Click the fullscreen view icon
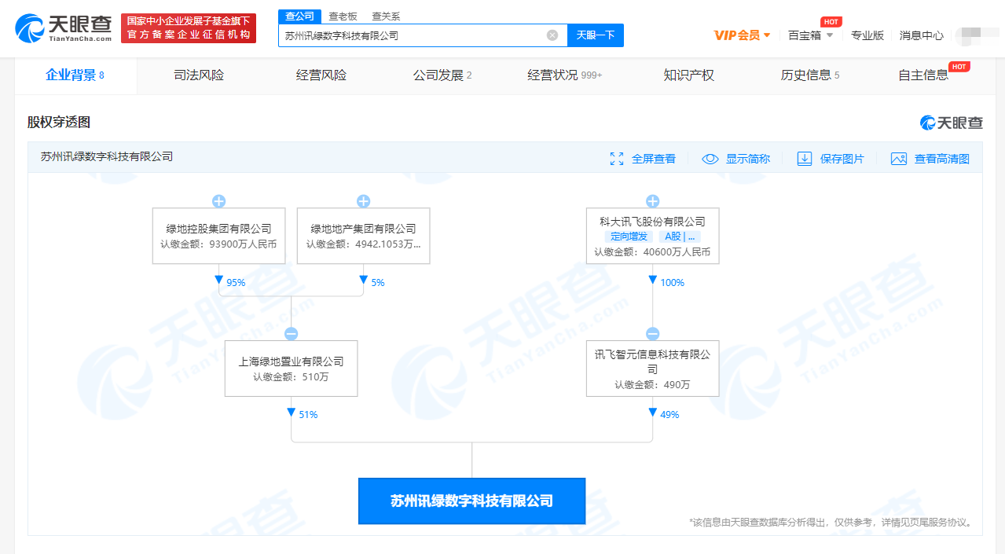This screenshot has height=554, width=1005. (x=617, y=159)
